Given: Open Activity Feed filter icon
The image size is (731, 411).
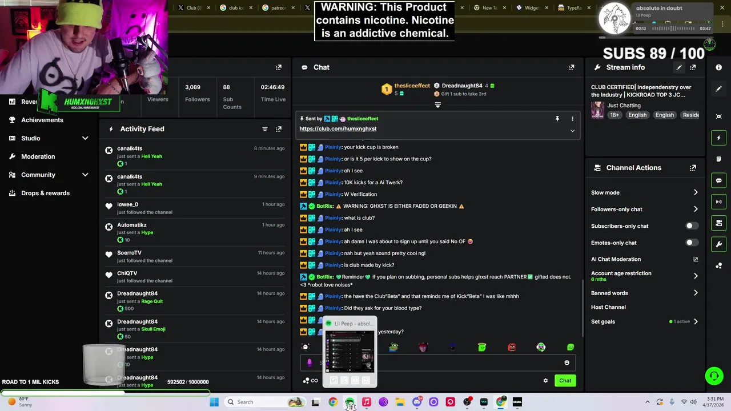Looking at the screenshot, I should click(265, 129).
